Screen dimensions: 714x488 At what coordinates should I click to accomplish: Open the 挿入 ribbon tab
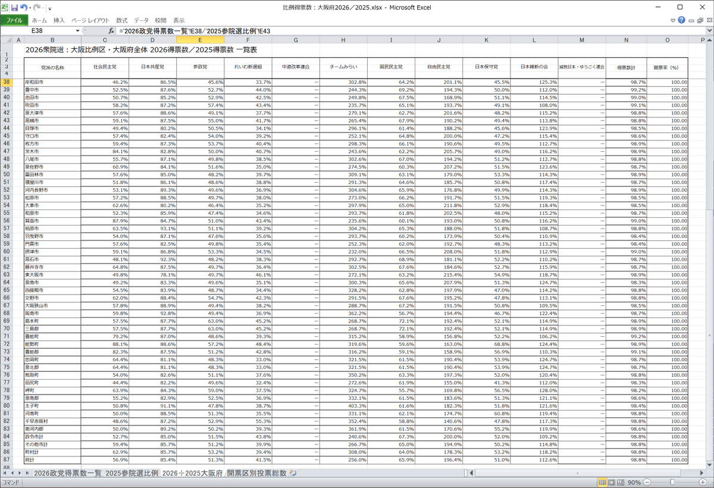pyautogui.click(x=59, y=20)
